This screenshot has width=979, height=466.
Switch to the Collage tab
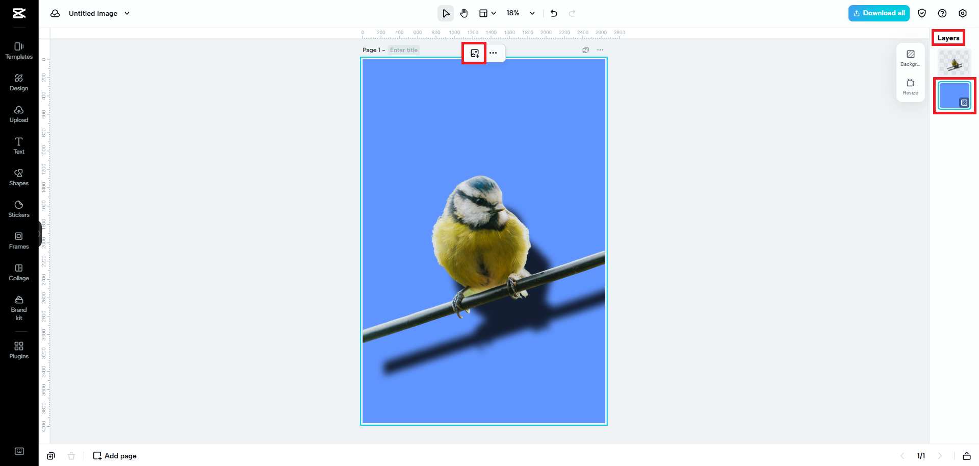(x=19, y=273)
